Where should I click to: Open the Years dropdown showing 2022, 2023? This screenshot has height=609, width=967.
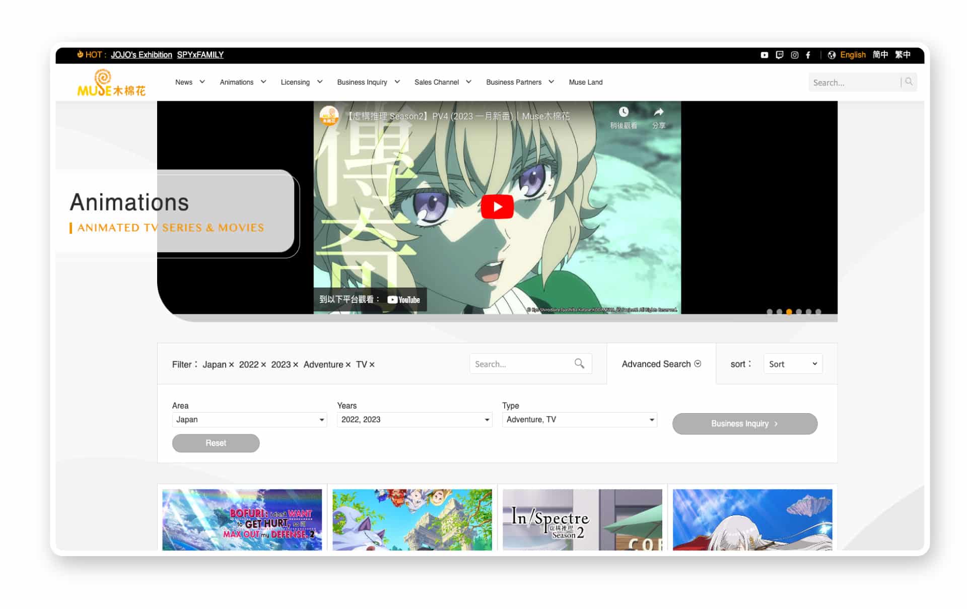pos(415,420)
